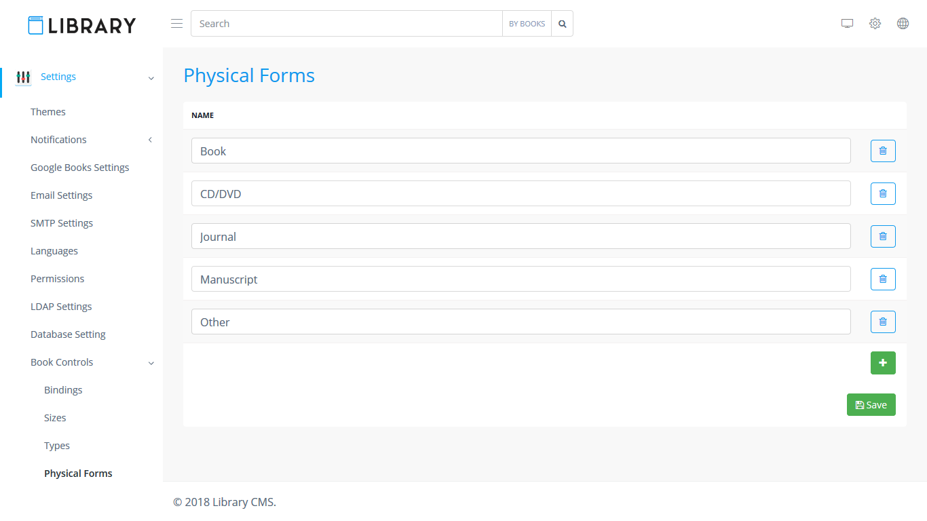Click the globe language icon

[903, 24]
